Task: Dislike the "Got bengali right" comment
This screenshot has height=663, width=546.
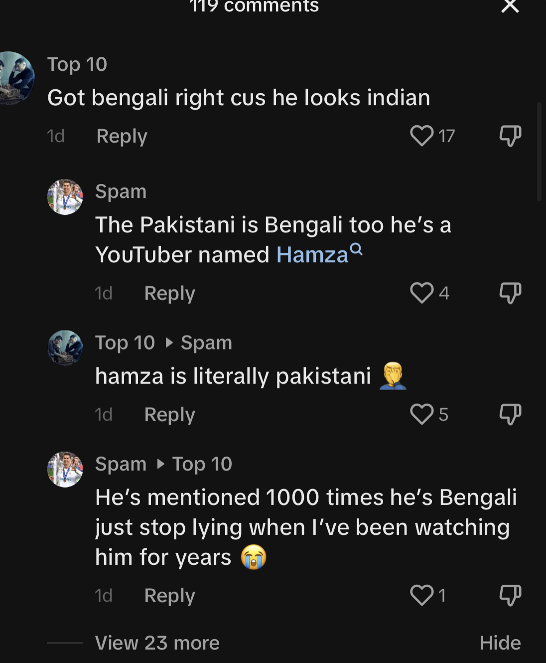Action: [x=510, y=136]
